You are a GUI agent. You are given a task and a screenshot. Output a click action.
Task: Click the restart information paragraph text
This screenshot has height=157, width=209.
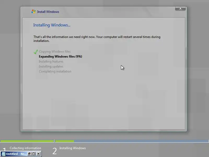coord(97,39)
